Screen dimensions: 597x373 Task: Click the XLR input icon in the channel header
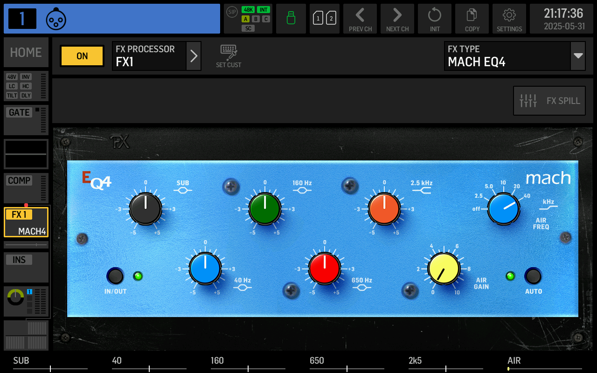coord(56,19)
